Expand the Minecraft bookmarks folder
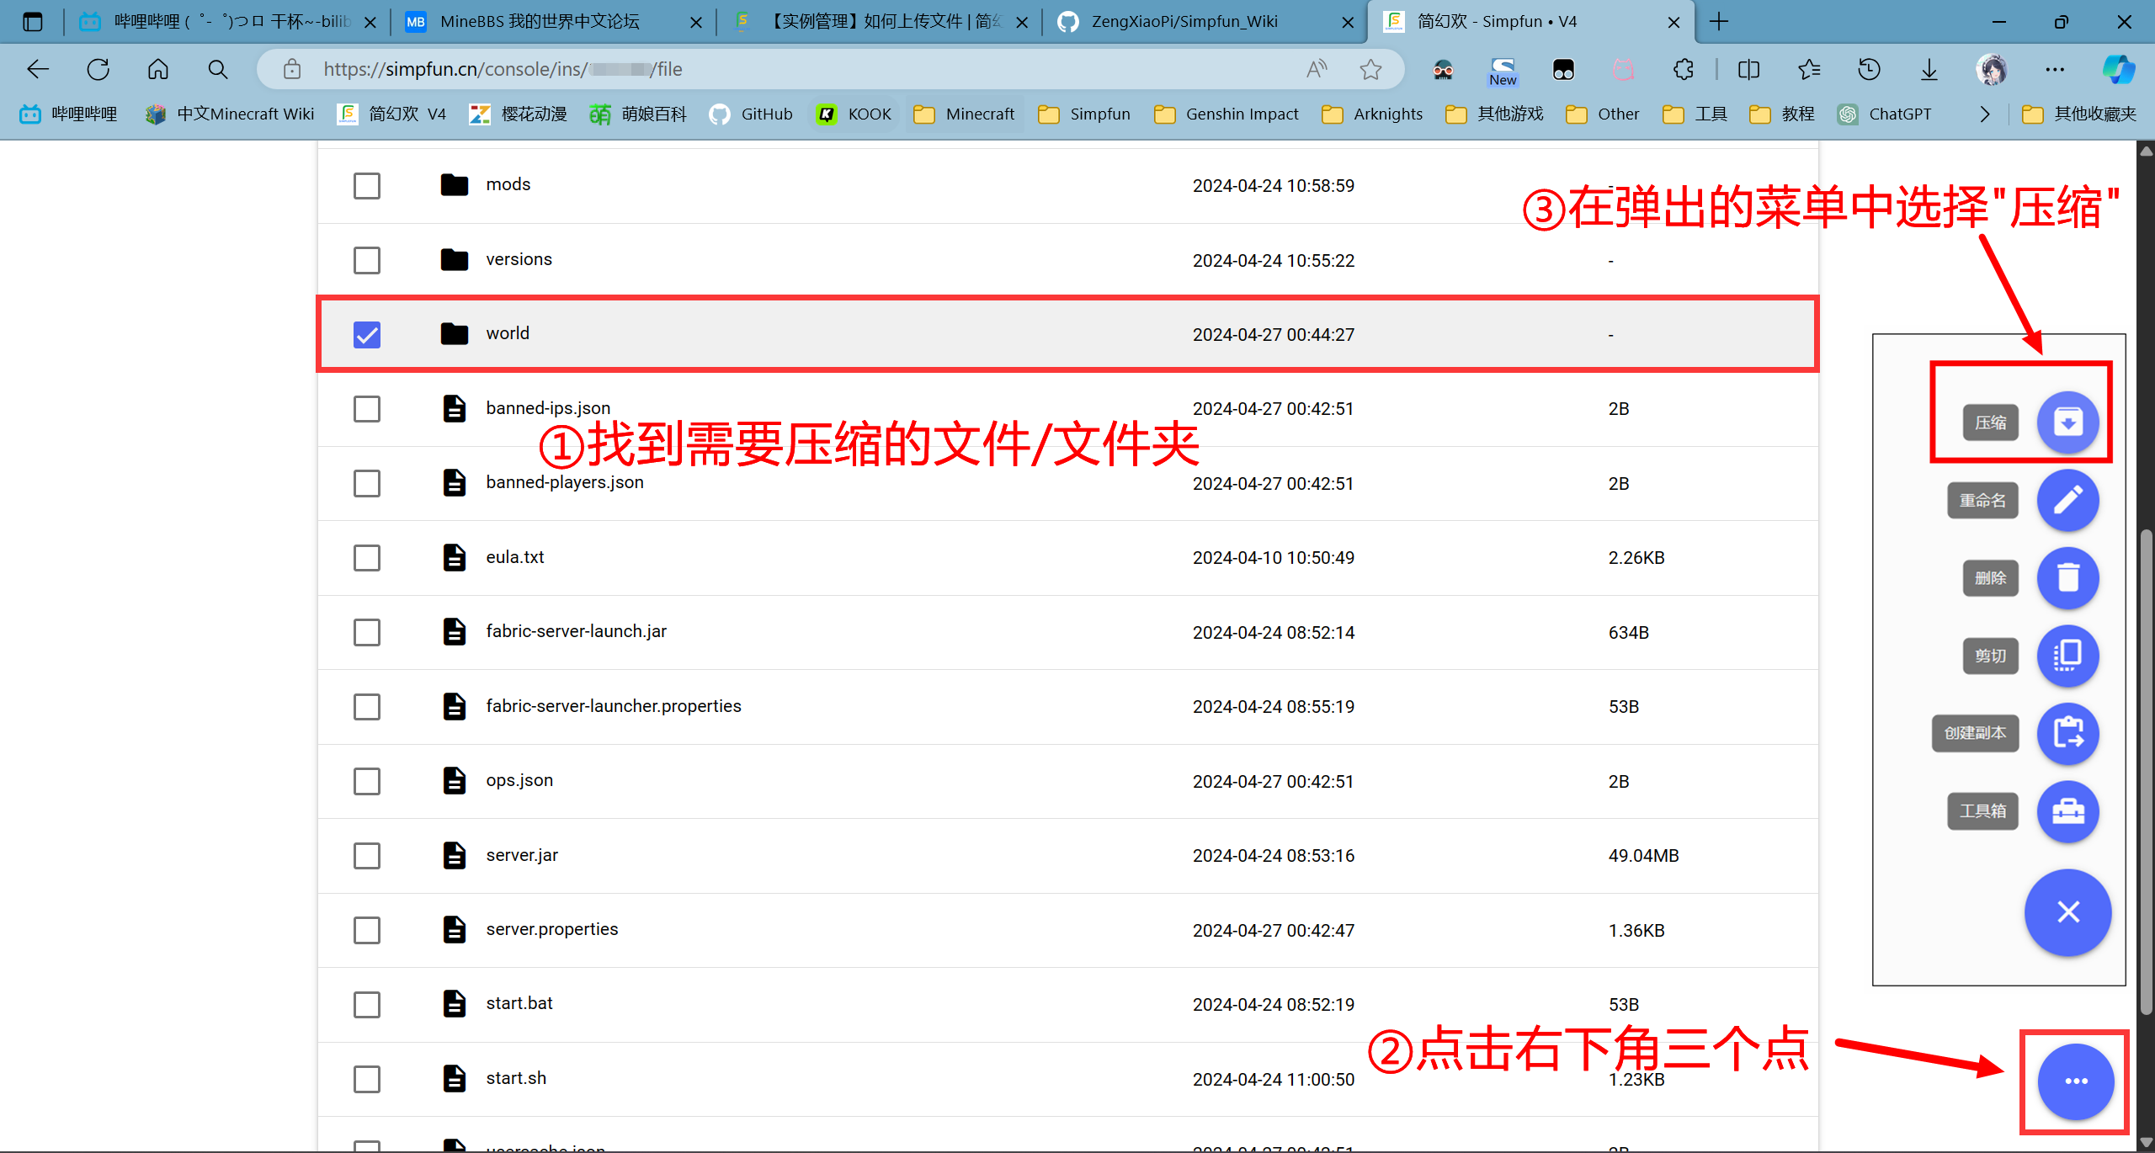2155x1153 pixels. click(x=964, y=114)
